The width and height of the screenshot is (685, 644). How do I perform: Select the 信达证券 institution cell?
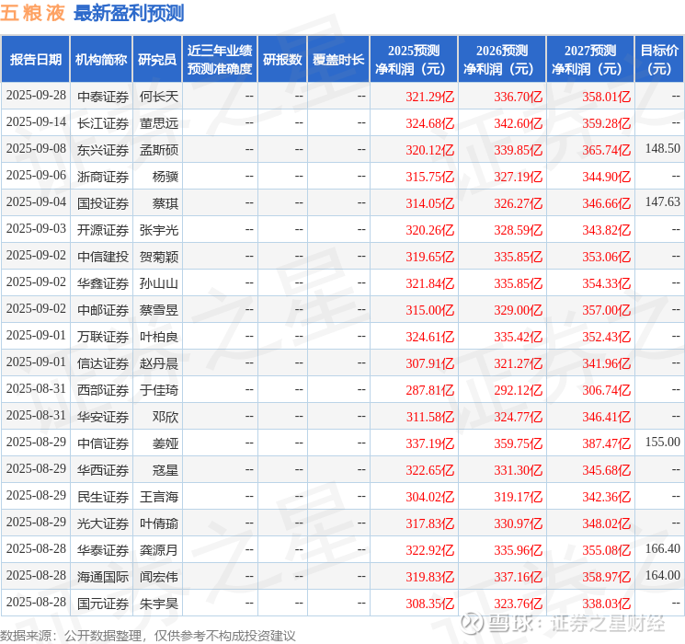[x=103, y=362]
